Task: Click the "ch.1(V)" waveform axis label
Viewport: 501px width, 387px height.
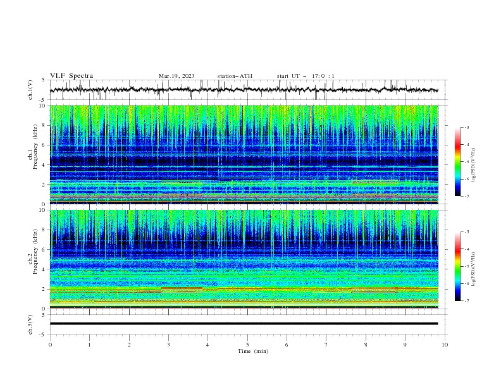Action: click(30, 90)
